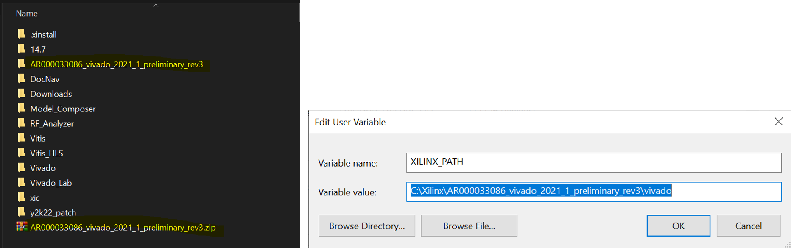Select the 14.7 folder name
Viewport: 791px width, 248px height.
38,50
